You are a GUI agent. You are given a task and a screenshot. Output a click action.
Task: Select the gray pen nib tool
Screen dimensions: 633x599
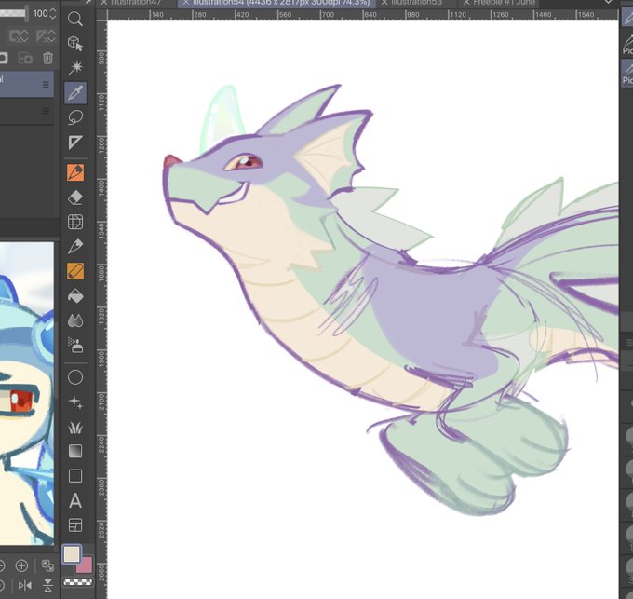75,246
